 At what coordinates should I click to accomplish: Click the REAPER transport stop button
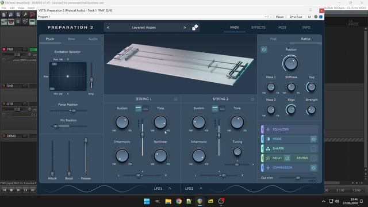click(x=11, y=190)
